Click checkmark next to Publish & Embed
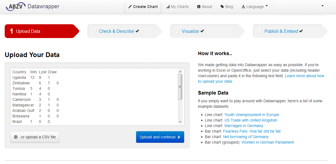The image size is (336, 164). point(301,31)
